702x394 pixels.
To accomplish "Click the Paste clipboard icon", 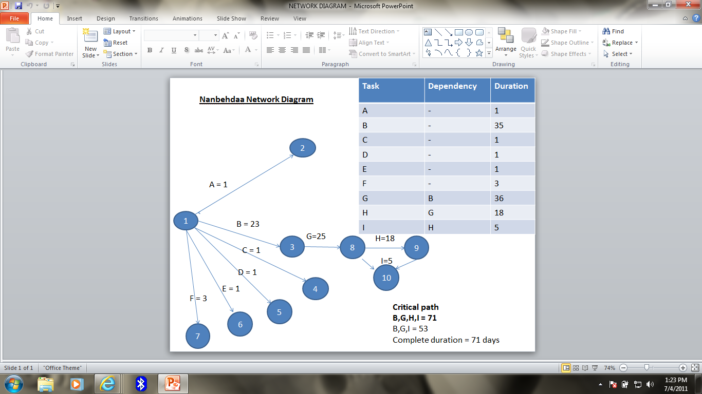I will [12, 36].
